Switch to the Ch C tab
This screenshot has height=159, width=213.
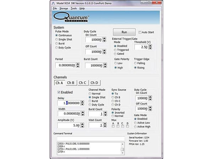(83, 83)
